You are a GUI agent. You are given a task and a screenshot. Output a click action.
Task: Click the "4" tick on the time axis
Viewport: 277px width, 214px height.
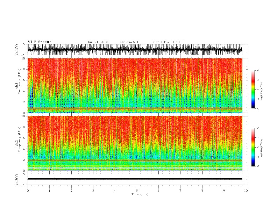coord(115,191)
